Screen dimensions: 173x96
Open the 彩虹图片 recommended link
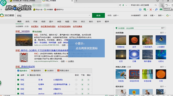coord(35,27)
